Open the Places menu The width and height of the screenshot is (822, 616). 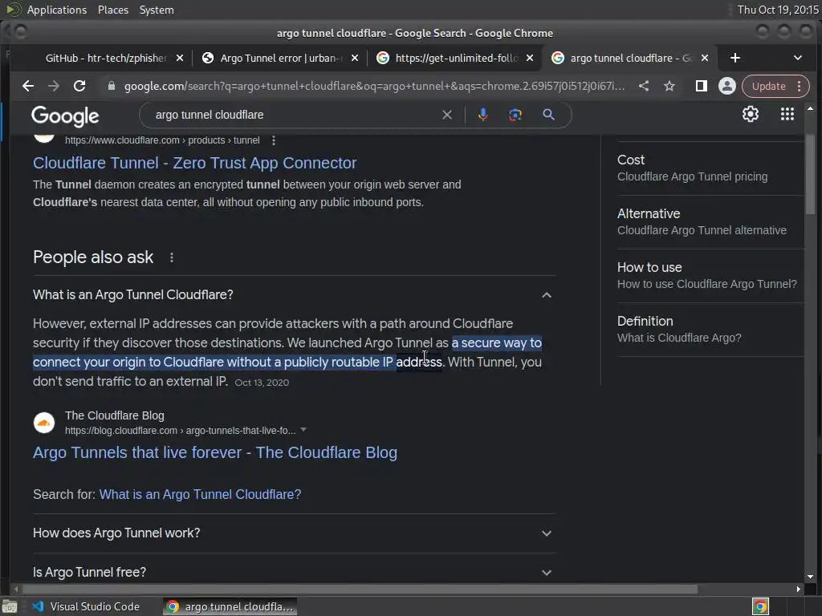pyautogui.click(x=113, y=10)
